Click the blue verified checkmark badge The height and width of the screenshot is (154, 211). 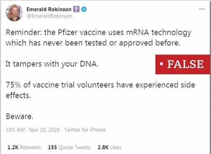[x=84, y=9]
